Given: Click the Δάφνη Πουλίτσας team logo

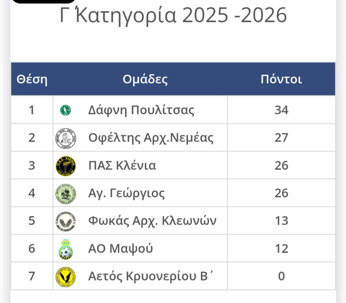Looking at the screenshot, I should tap(66, 110).
